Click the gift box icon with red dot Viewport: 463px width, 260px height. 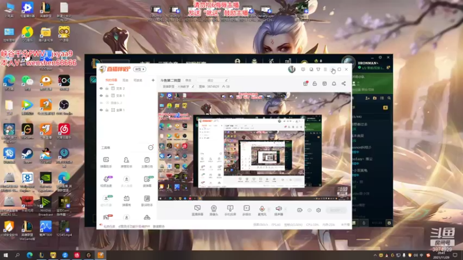pyautogui.click(x=306, y=84)
